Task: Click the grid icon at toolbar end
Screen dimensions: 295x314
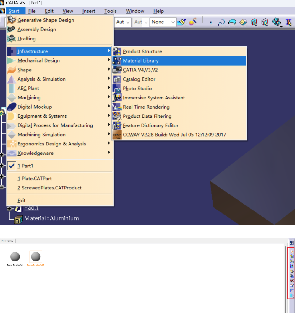Action: pos(288,22)
